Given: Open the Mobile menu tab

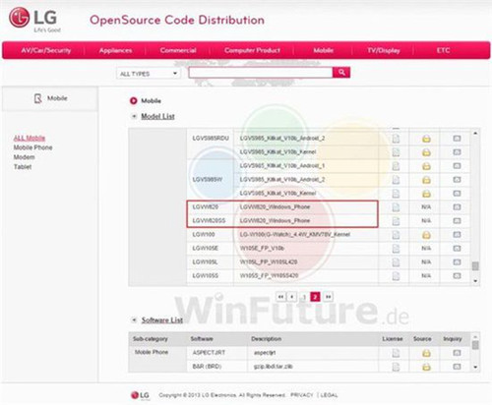Looking at the screenshot, I should 323,50.
